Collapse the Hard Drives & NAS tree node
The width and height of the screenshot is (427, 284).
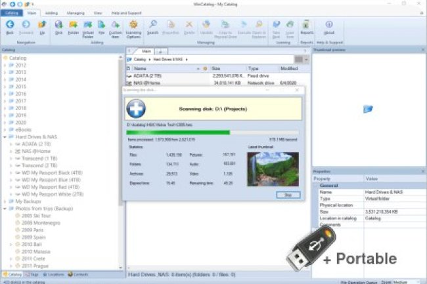tap(4, 136)
